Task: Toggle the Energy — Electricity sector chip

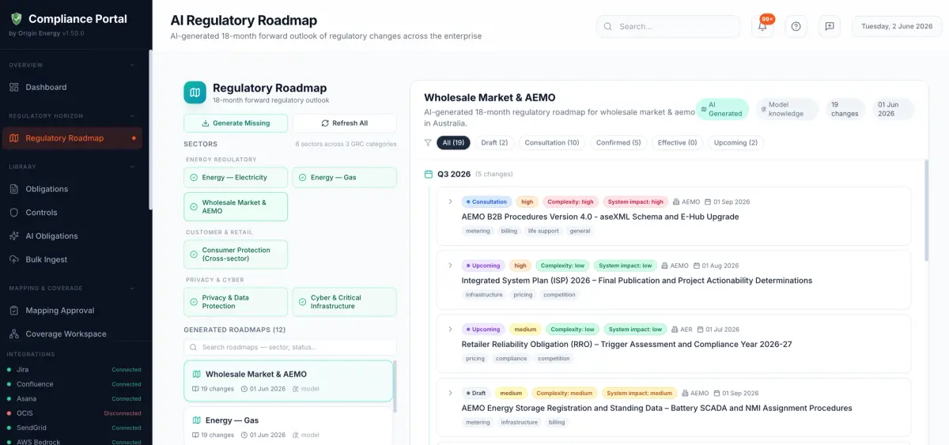Action: click(236, 177)
